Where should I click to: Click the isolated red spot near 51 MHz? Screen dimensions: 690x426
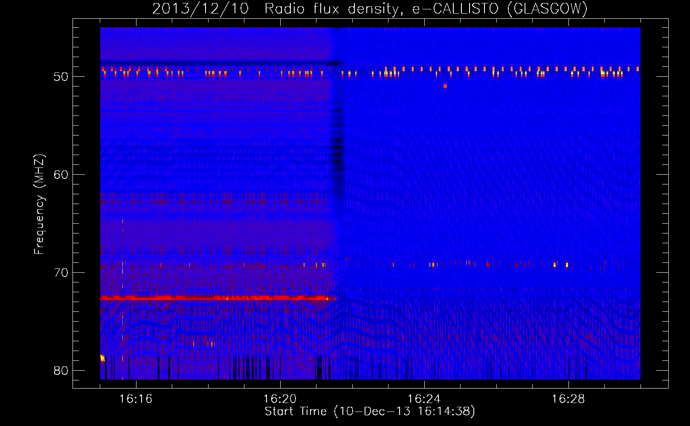pos(445,86)
